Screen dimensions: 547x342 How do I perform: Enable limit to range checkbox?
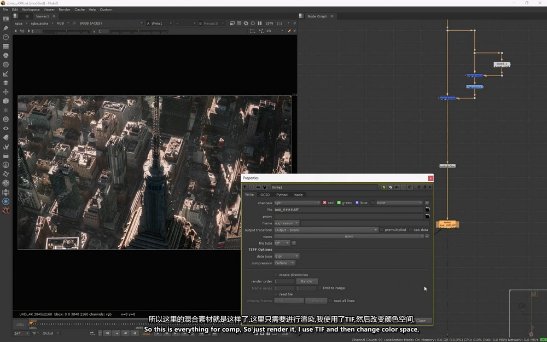click(x=320, y=288)
